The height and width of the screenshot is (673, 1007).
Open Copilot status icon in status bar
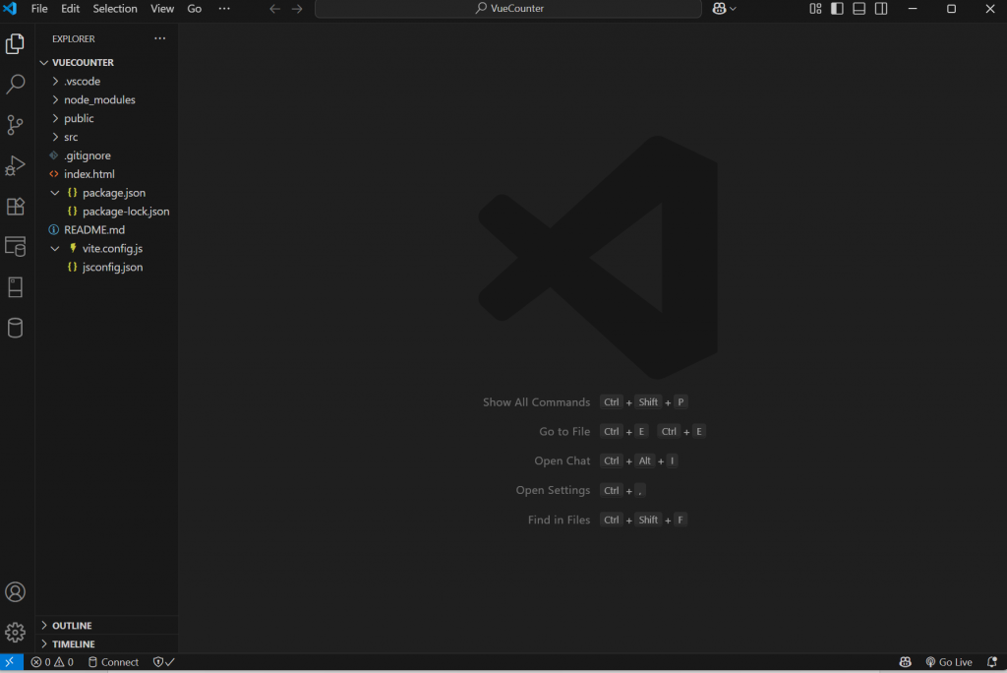[905, 662]
